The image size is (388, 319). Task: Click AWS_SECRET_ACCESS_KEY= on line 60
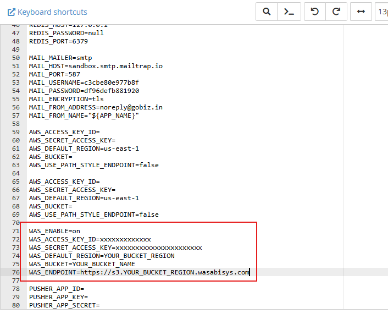(x=72, y=140)
